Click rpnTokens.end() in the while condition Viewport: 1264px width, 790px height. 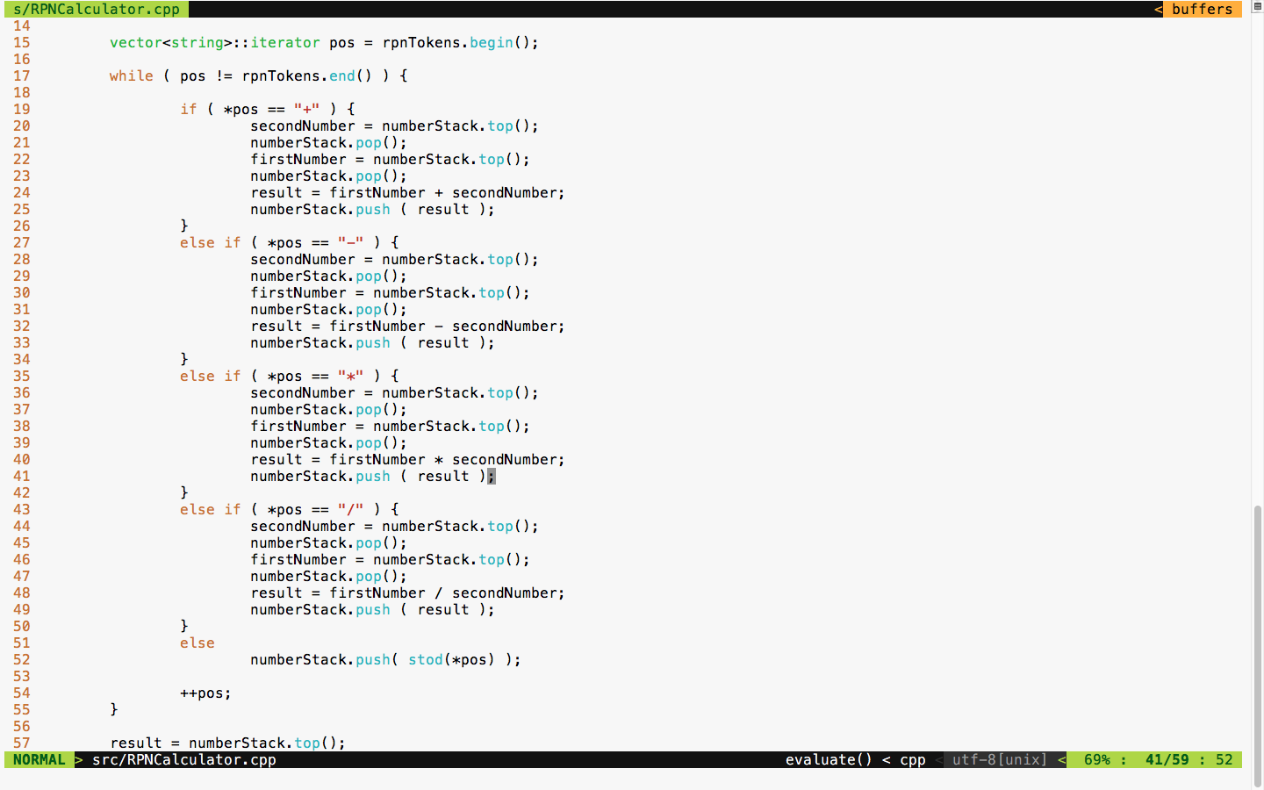pos(307,75)
